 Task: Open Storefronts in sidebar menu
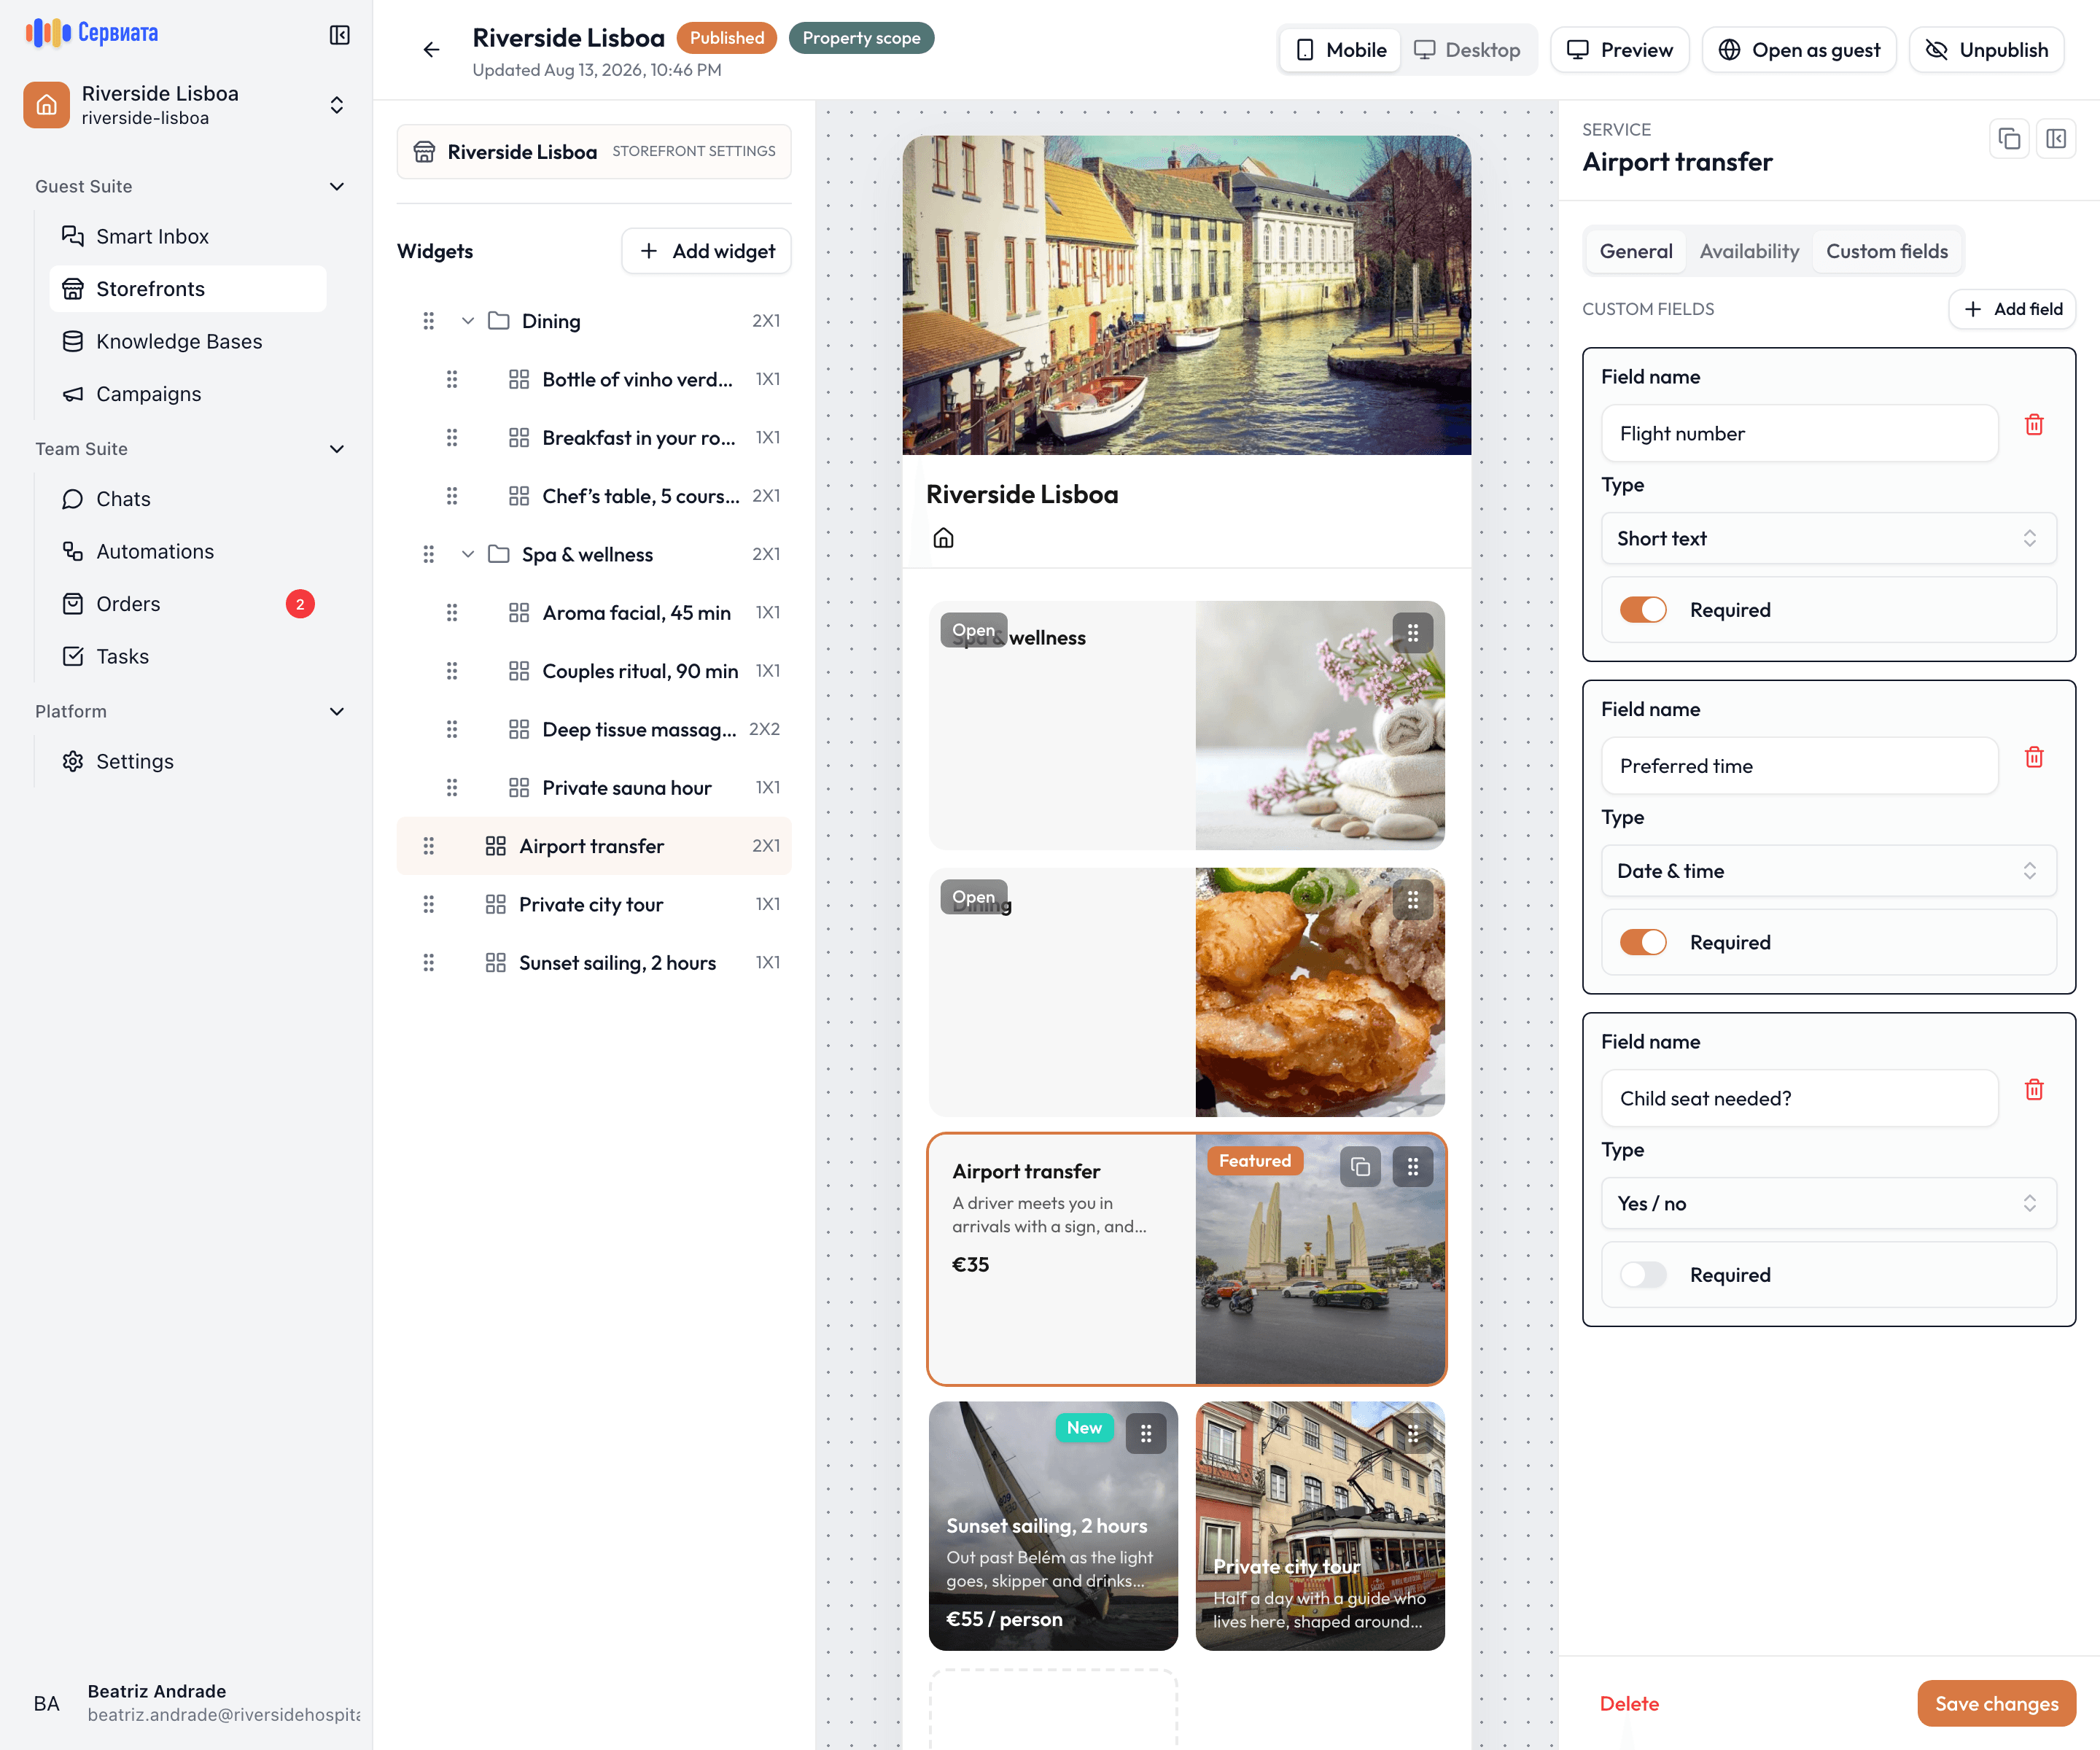188,289
